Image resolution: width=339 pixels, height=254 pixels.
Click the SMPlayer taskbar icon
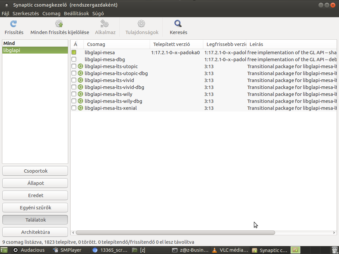pyautogui.click(x=56, y=250)
